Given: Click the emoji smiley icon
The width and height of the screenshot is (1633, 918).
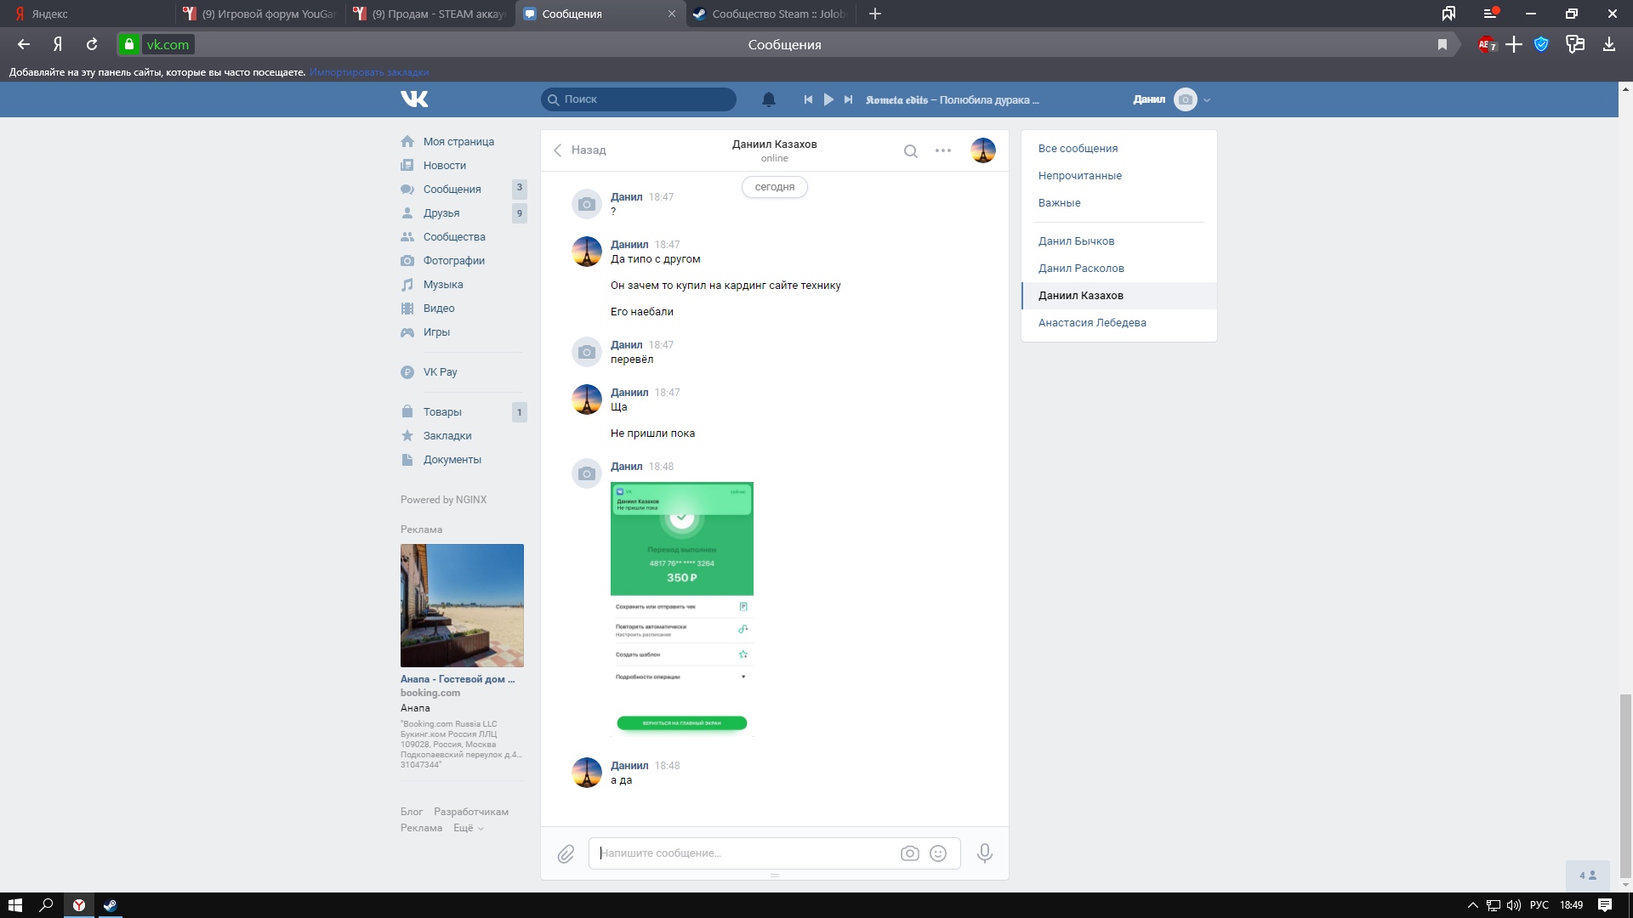Looking at the screenshot, I should [938, 853].
